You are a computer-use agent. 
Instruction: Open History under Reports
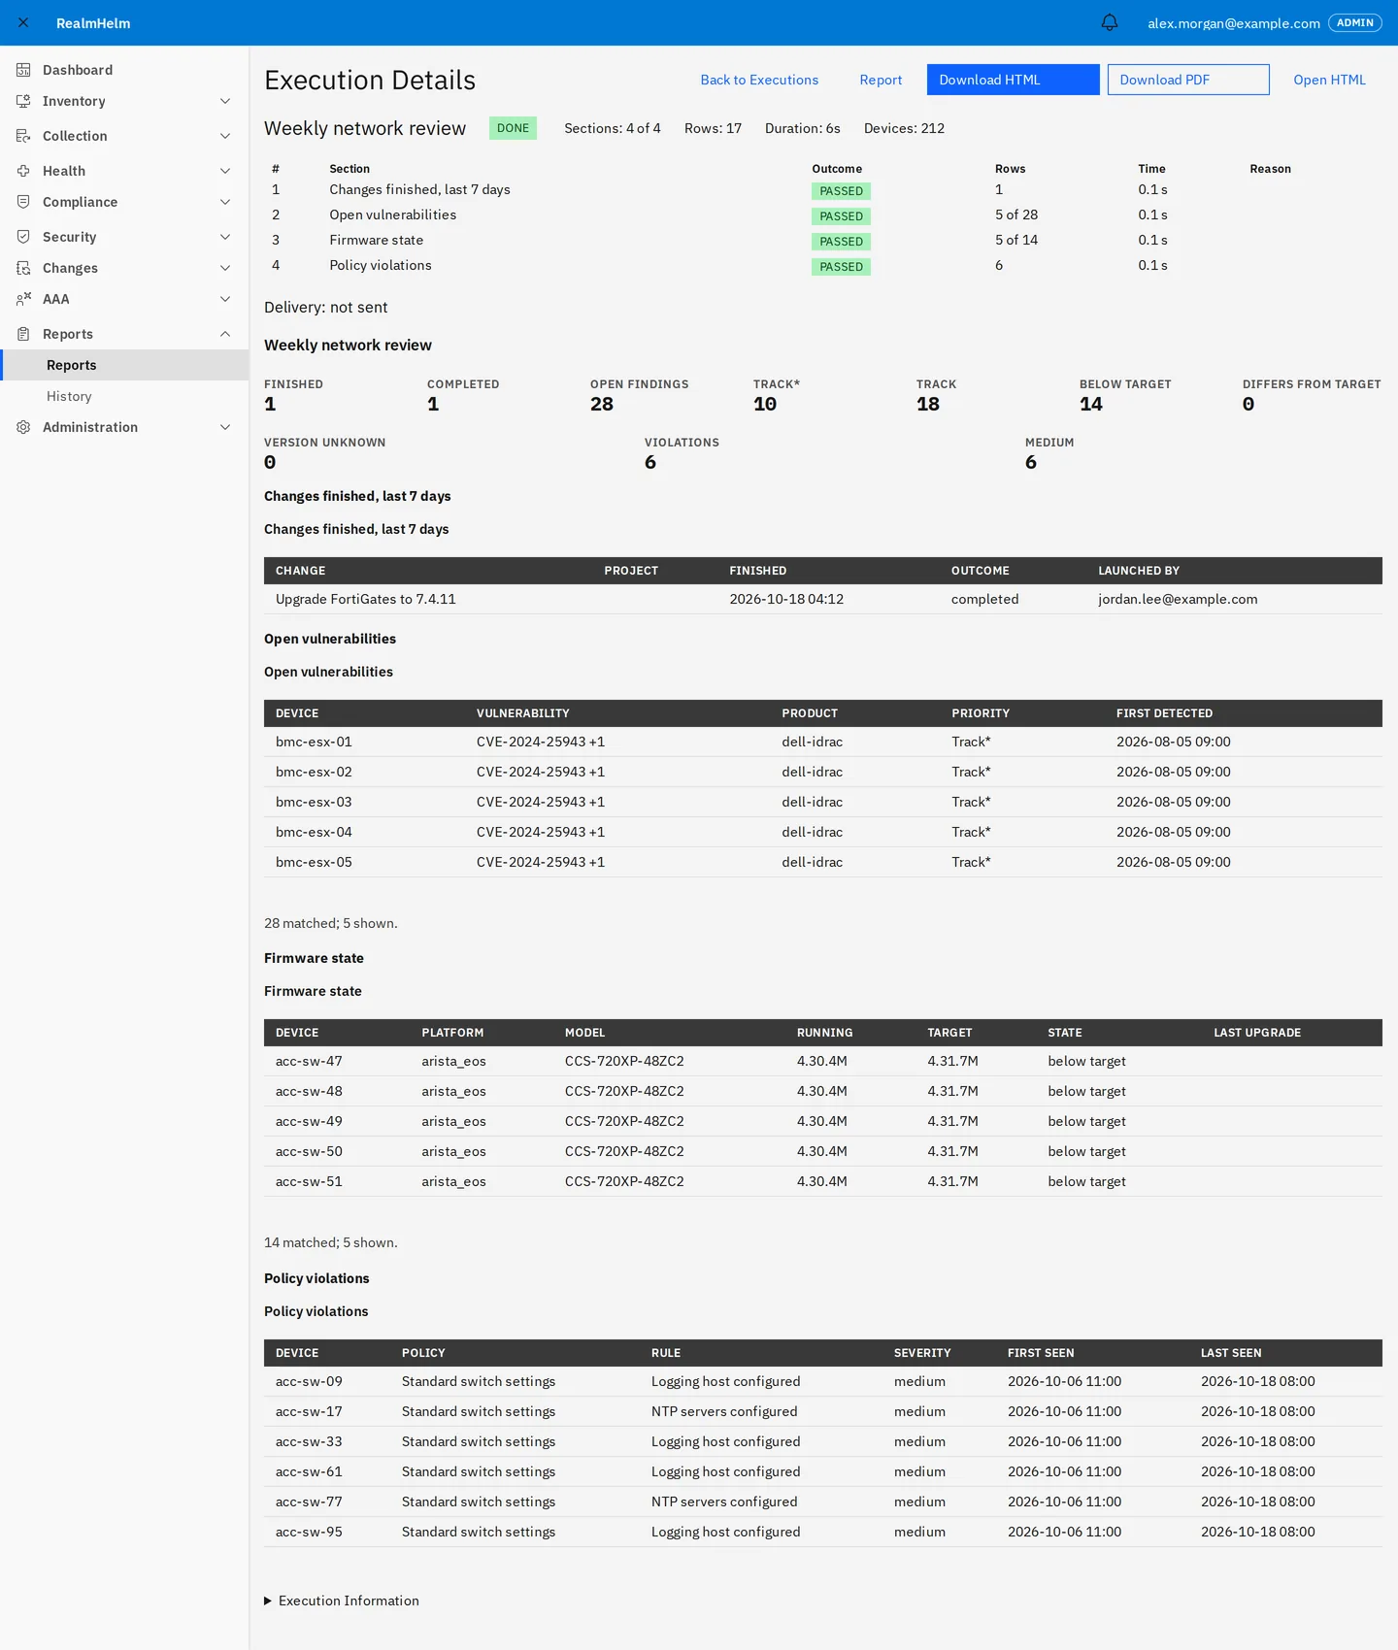124,396
